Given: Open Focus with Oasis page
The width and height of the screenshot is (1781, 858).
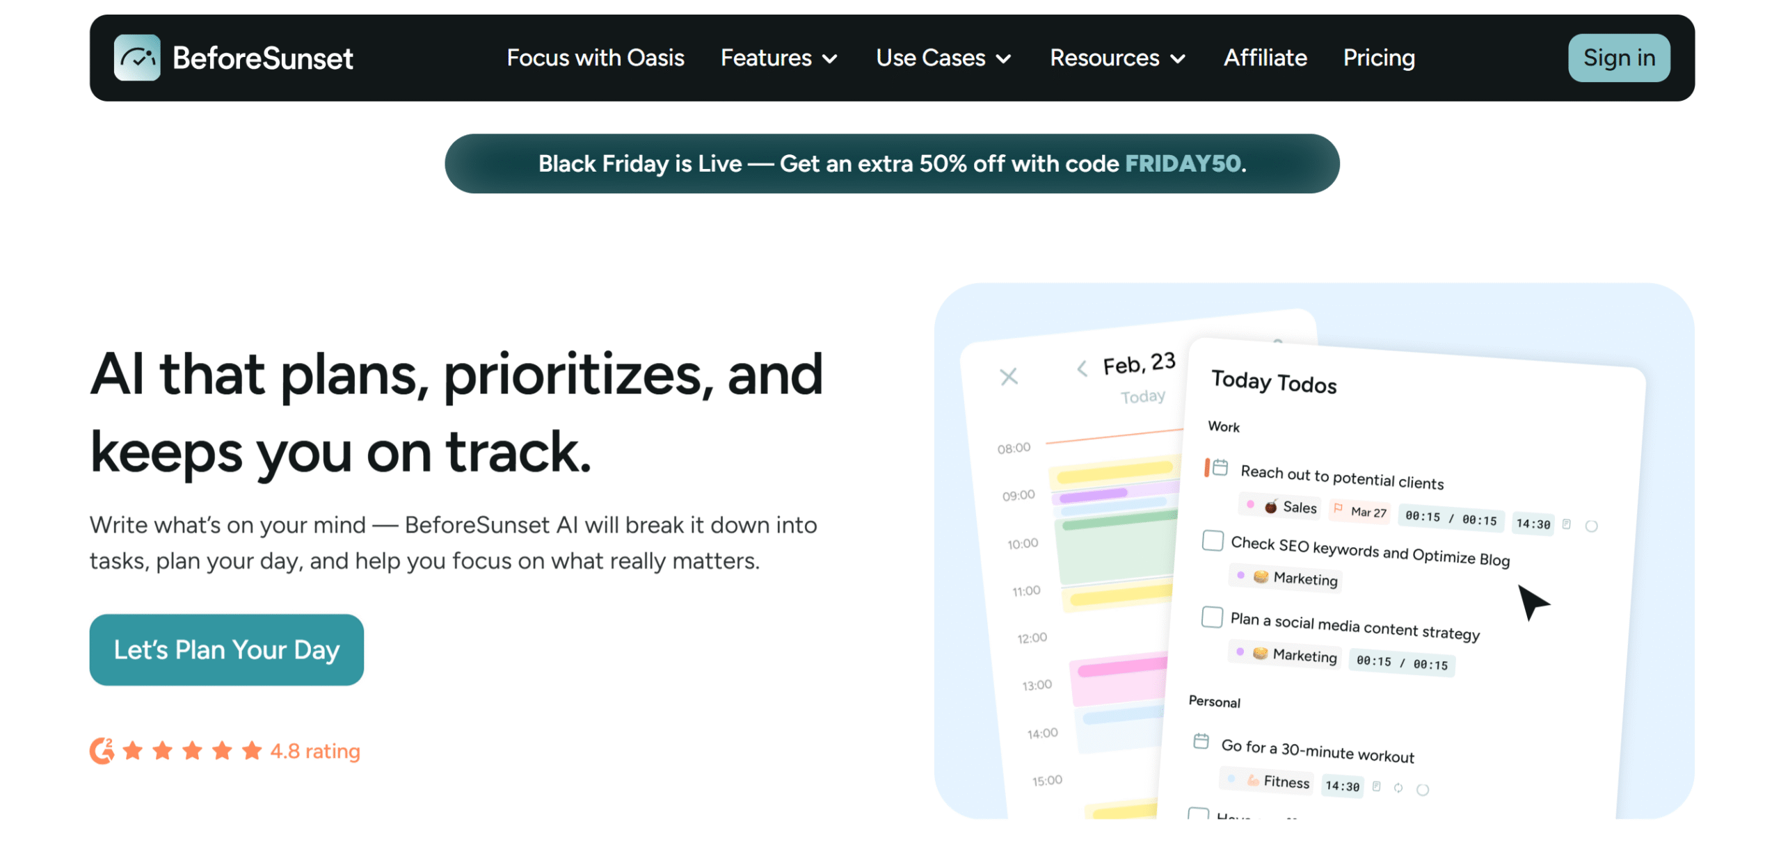Looking at the screenshot, I should [595, 58].
